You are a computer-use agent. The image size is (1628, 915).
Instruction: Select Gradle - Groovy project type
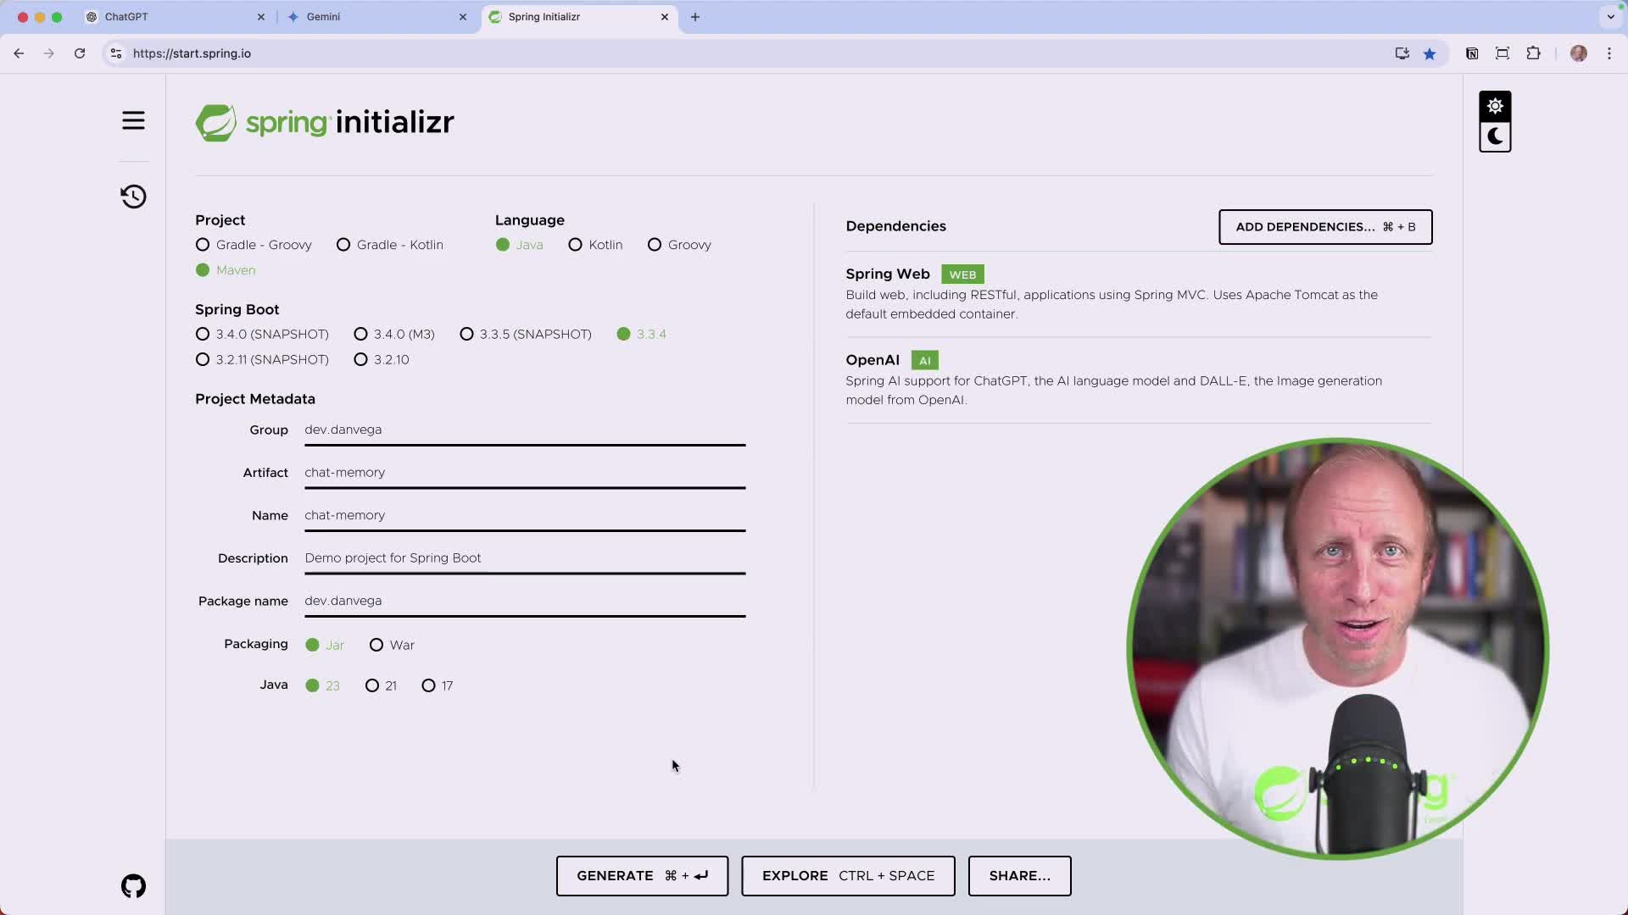coord(254,245)
